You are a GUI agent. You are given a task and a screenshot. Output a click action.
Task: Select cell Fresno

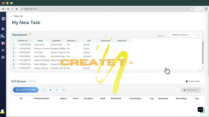(x=90, y=49)
